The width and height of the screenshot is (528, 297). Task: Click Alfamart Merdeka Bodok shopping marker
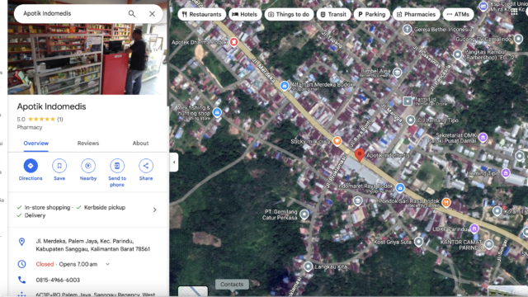point(284,86)
